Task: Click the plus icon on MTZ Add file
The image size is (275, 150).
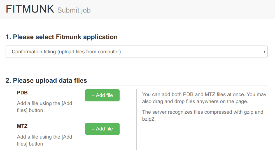Action: pos(93,129)
